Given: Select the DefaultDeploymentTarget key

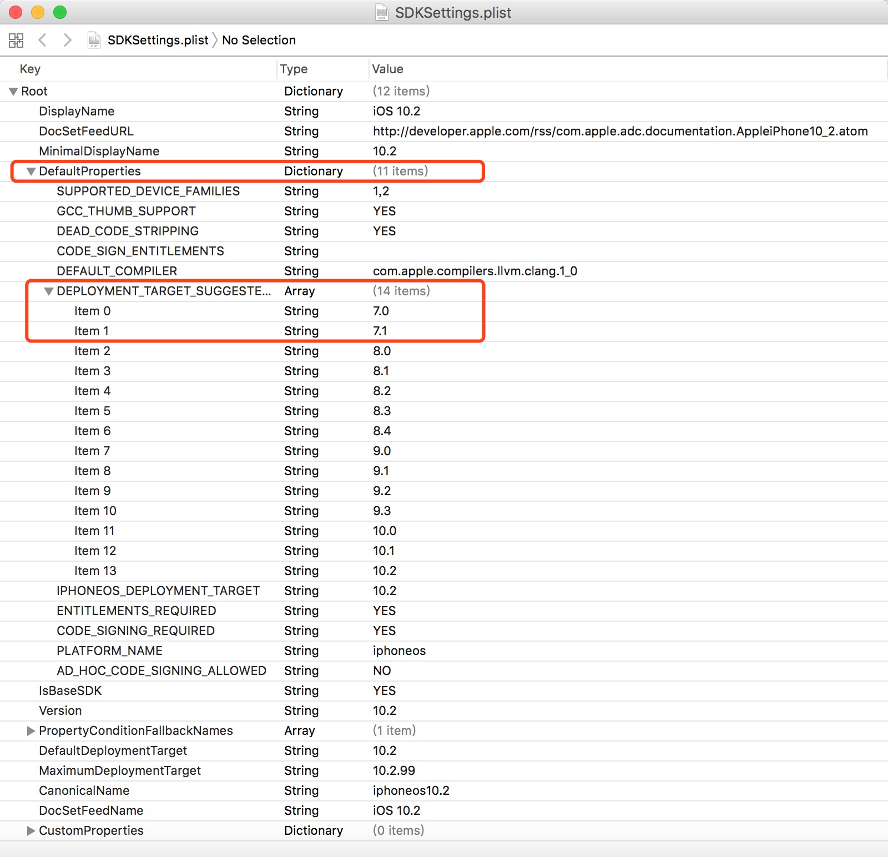Looking at the screenshot, I should 113,750.
